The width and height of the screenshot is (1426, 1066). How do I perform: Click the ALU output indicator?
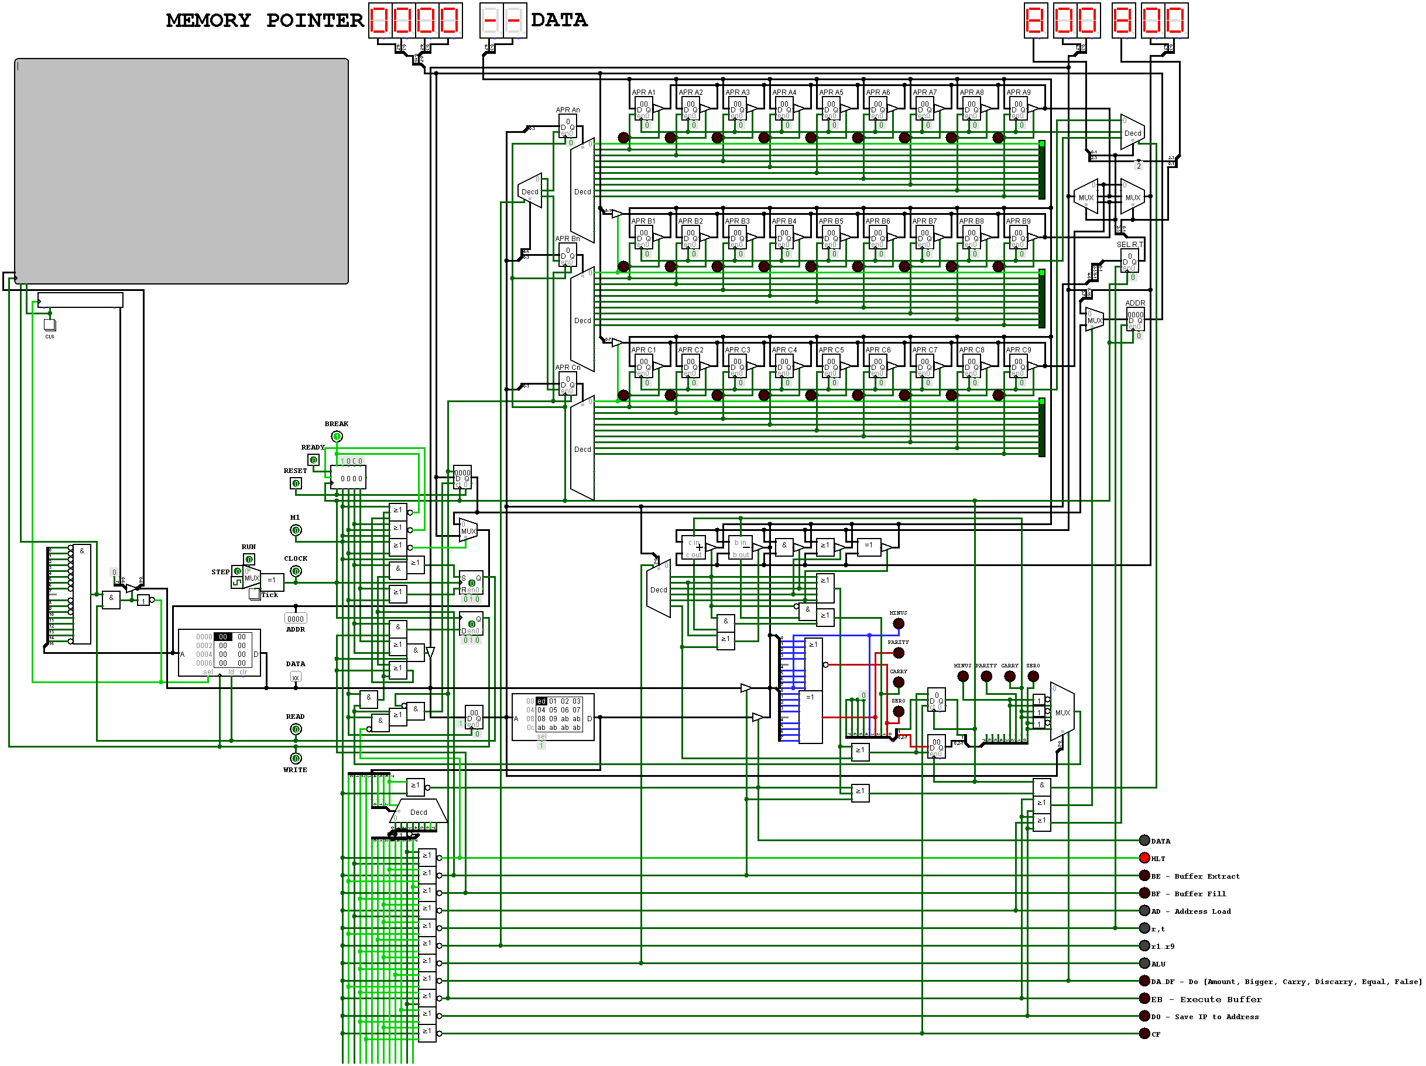tap(1144, 964)
